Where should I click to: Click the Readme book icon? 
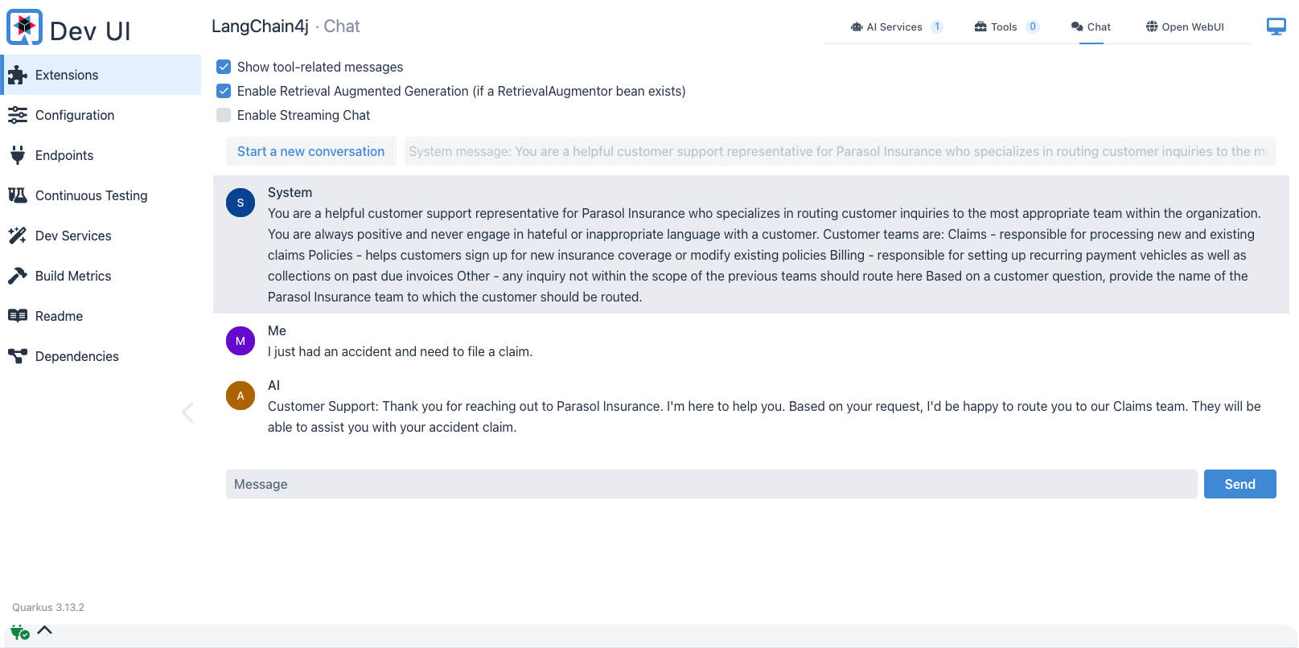(x=18, y=316)
